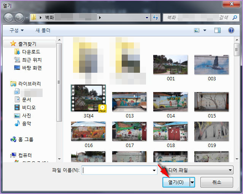Click the magnifier search icon

pyautogui.click(x=235, y=17)
